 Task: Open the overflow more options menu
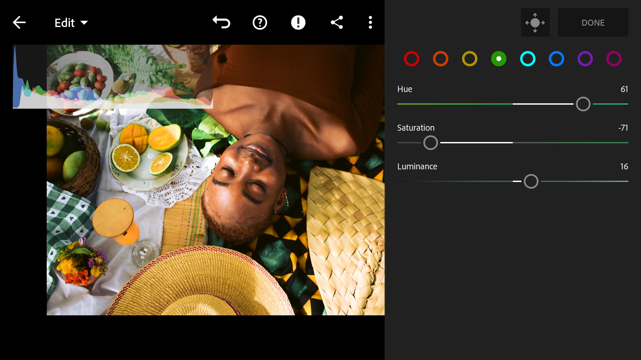pos(371,22)
